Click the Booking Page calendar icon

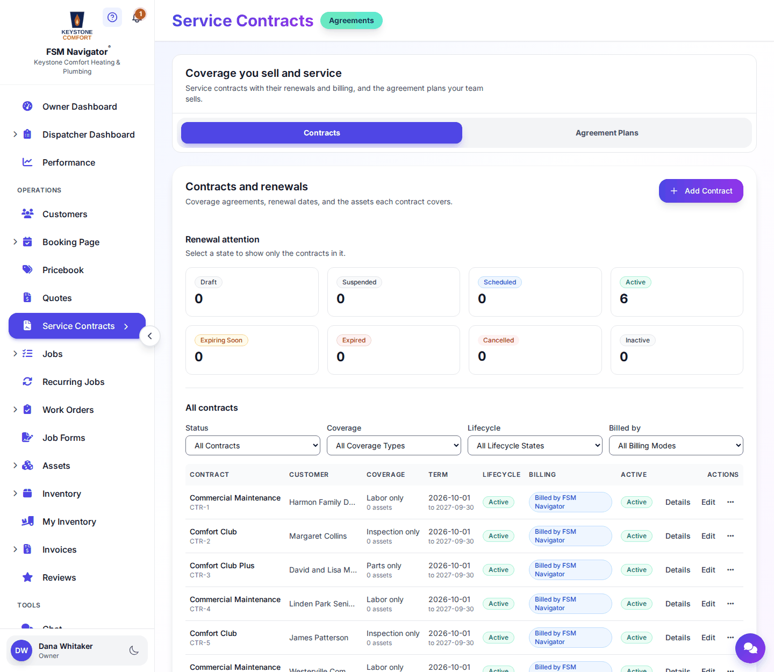click(x=27, y=242)
